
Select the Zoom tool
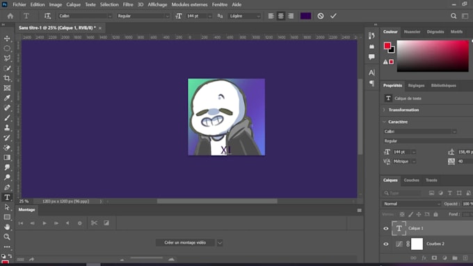coord(7,237)
